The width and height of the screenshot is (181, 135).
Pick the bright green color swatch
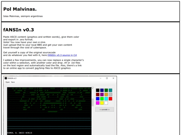(102, 99)
